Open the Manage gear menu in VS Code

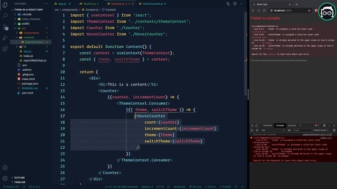pyautogui.click(x=5, y=178)
